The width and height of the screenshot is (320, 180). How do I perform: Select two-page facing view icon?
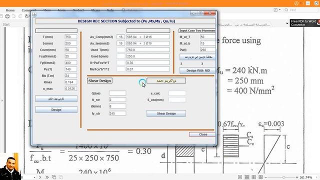click(253, 177)
